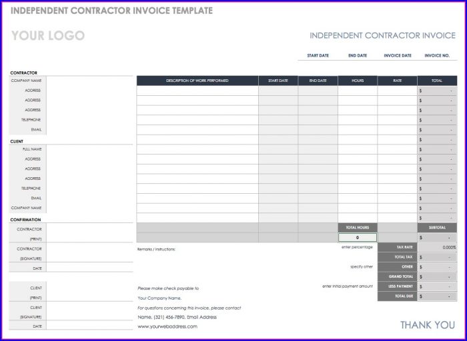Select the TOTAL DUE dollar amount cell

click(x=437, y=296)
